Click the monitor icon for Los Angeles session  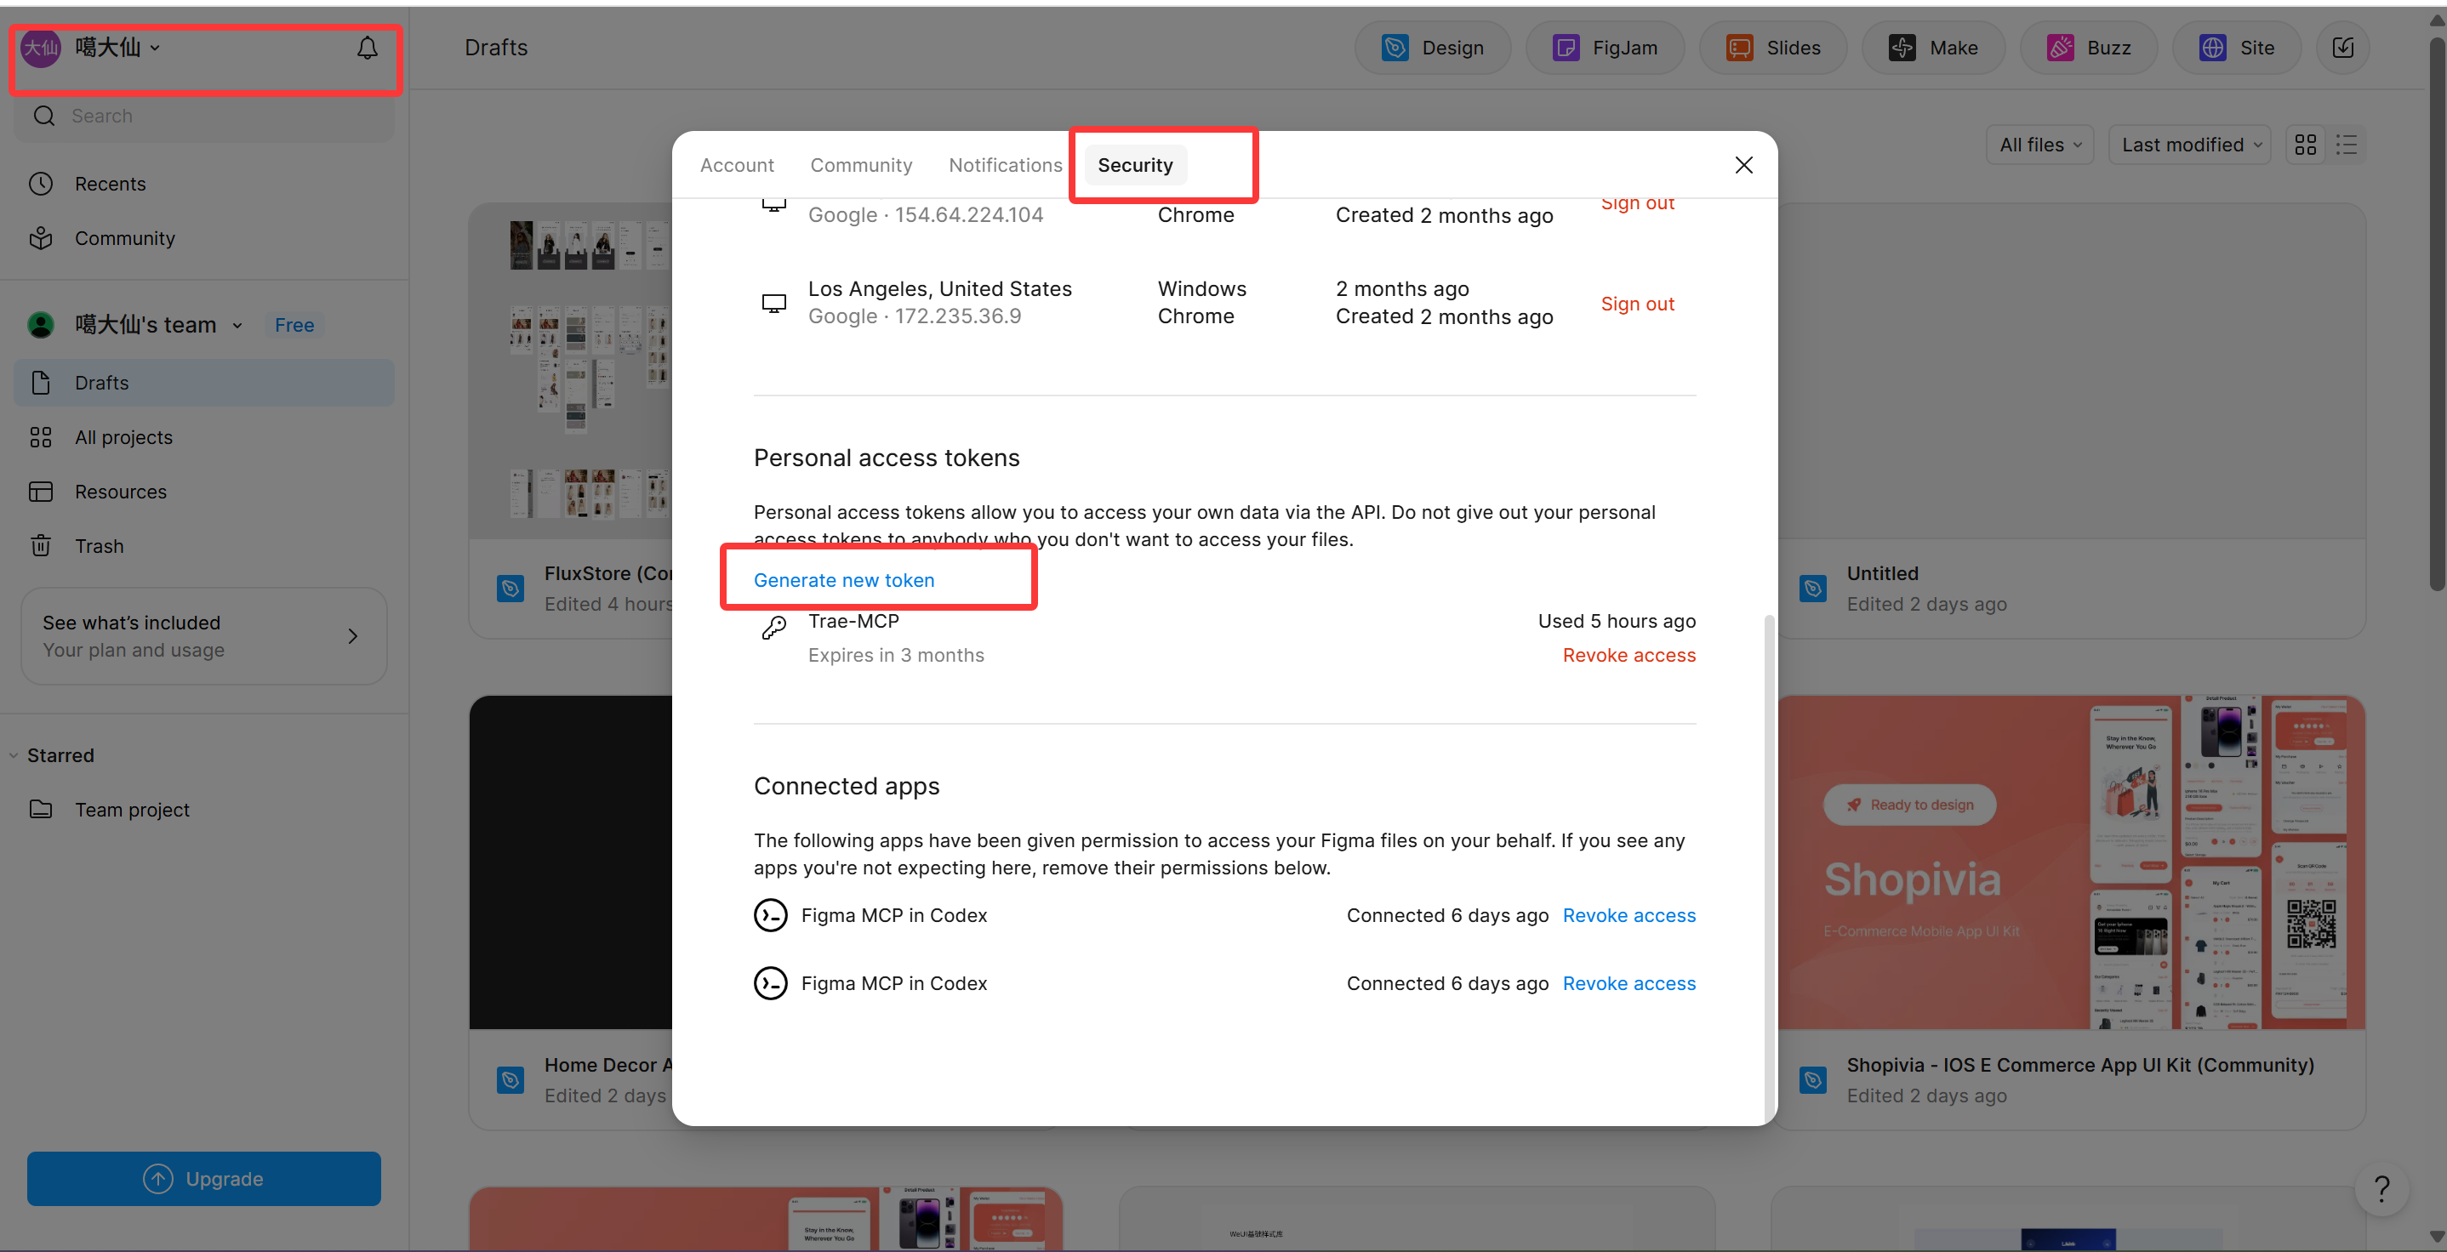point(774,303)
